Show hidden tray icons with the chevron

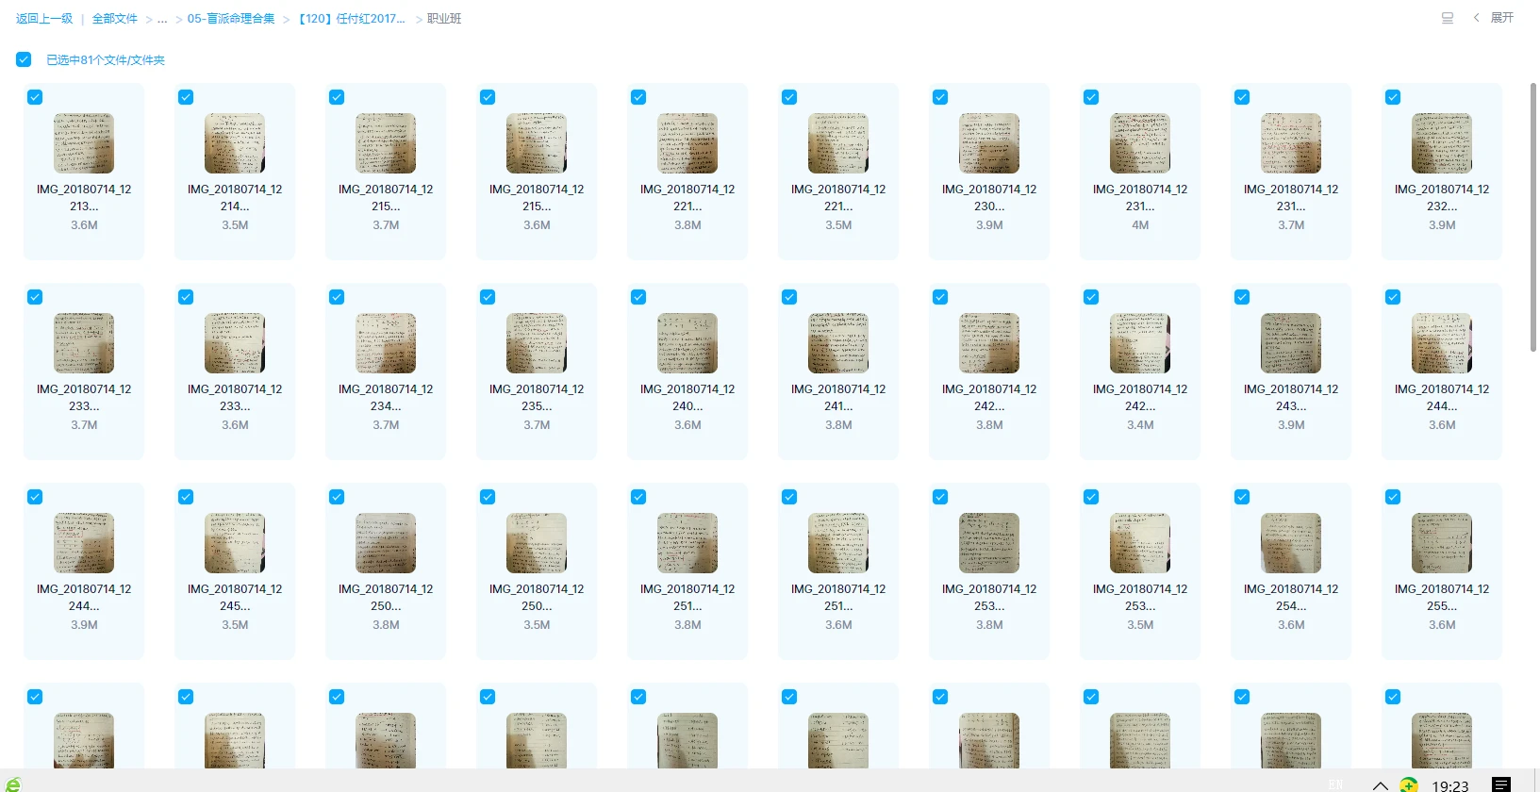1380,785
